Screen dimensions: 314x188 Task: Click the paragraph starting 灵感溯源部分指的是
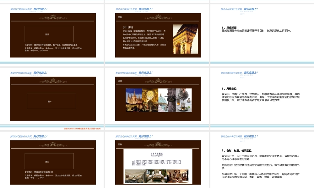pos(257,31)
